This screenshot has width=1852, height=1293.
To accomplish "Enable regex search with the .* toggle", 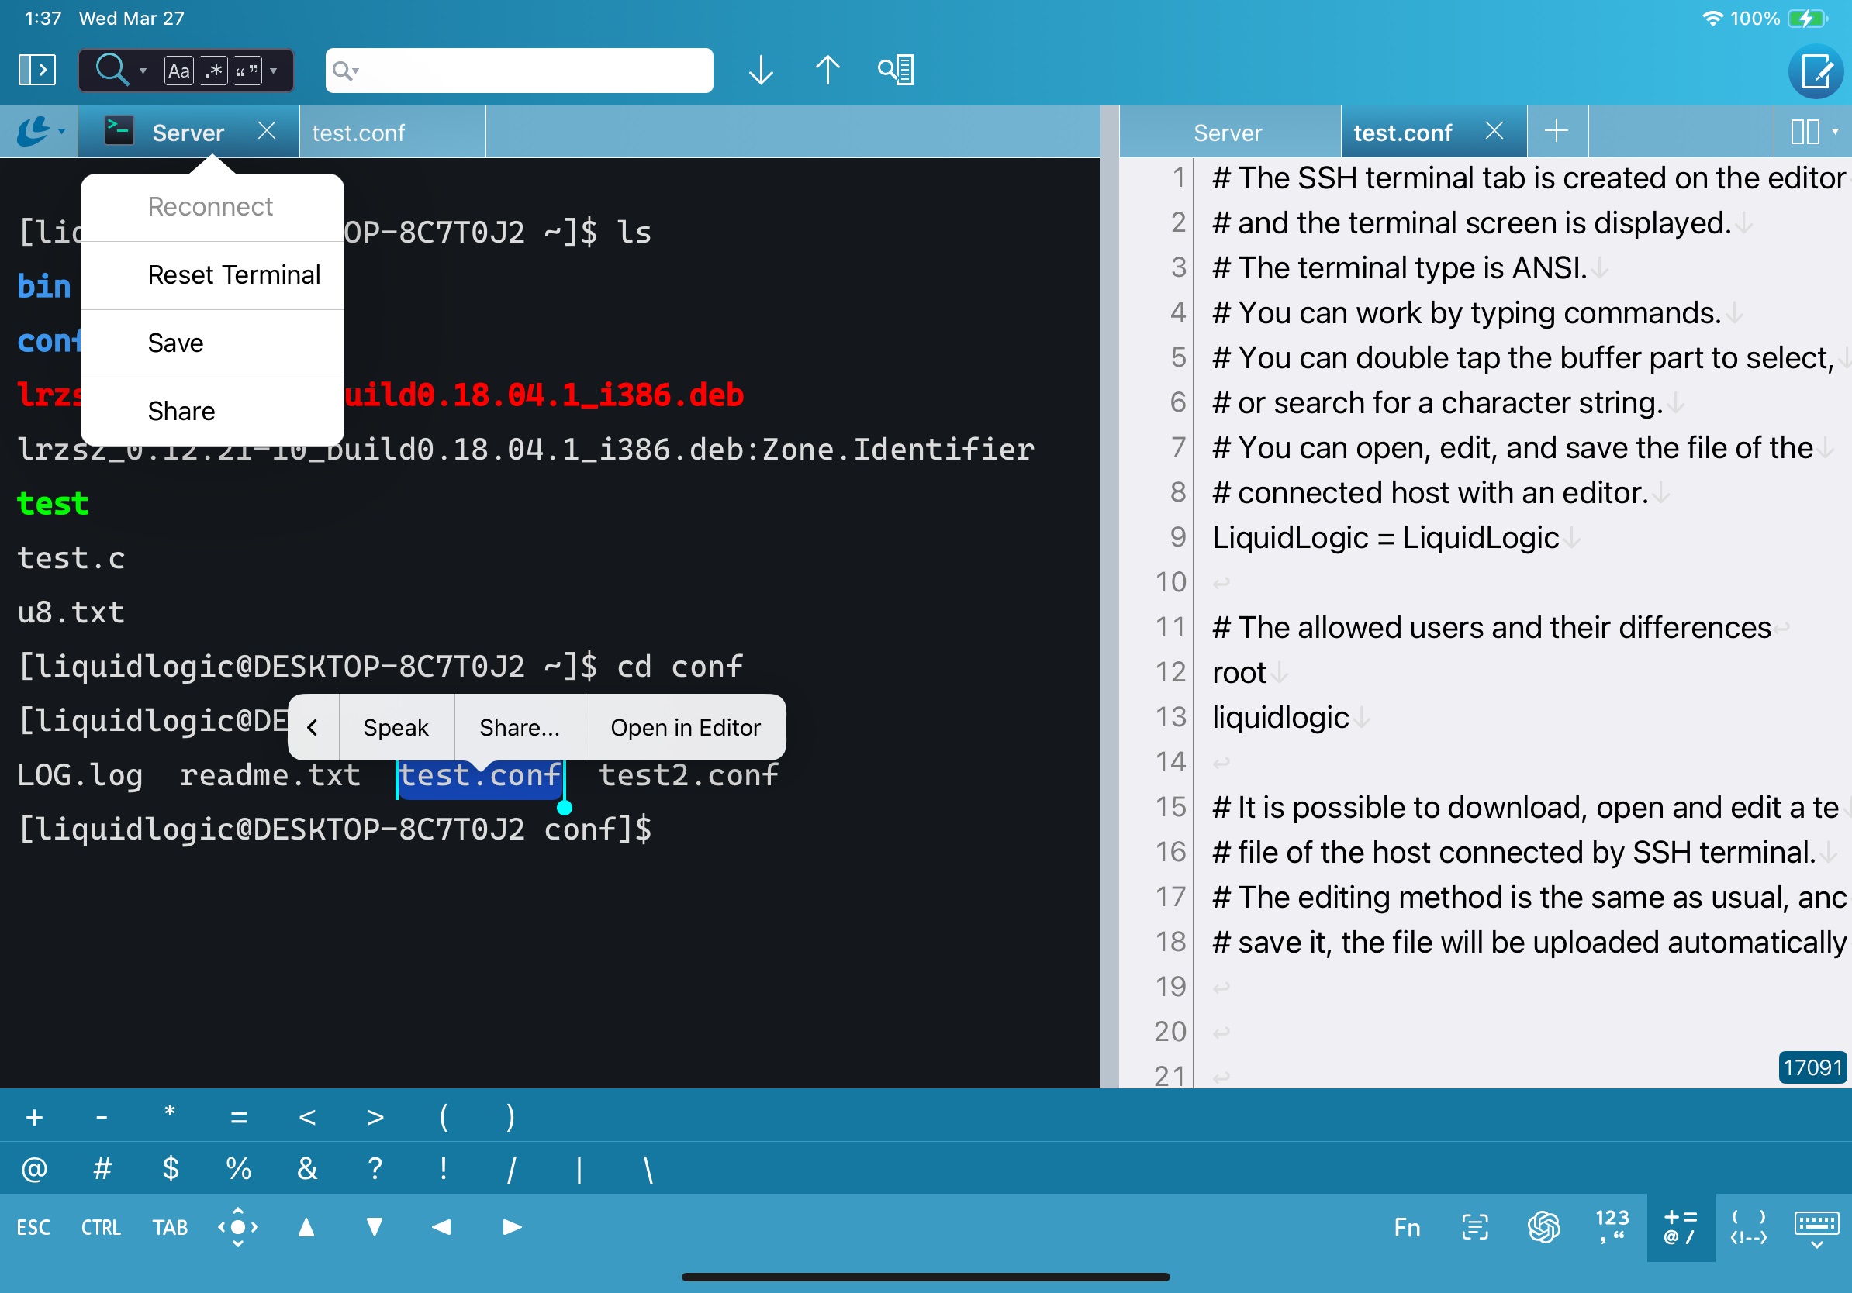I will pos(212,71).
